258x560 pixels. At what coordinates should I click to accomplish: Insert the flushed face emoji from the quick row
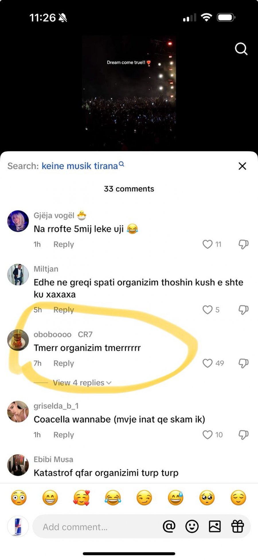pyautogui.click(x=19, y=498)
